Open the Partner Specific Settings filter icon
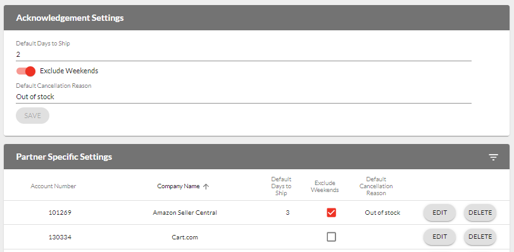The image size is (514, 252). pyautogui.click(x=493, y=157)
